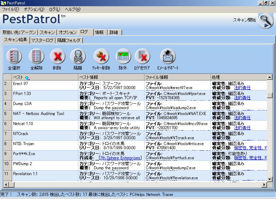The image size is (276, 199).
Task: Open the 機密性、完全性 link in the Portf**k.Exe row
Action: [250, 158]
